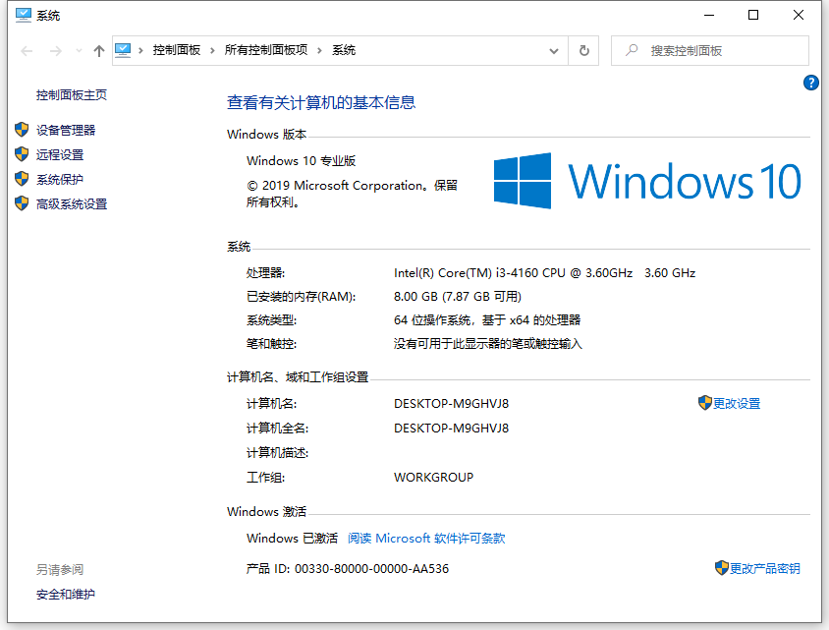
Task: Go up one folder level
Action: click(99, 51)
